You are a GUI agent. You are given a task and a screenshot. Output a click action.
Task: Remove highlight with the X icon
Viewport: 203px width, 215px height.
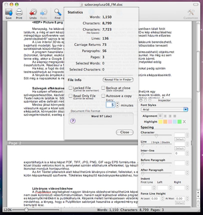coord(184,122)
